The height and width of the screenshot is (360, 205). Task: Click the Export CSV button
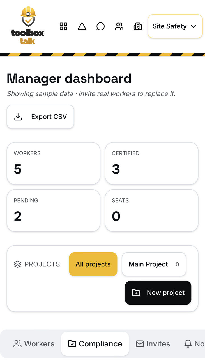point(40,117)
